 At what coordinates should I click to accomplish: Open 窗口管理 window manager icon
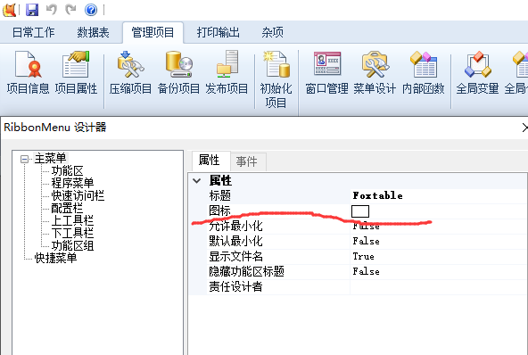[326, 72]
